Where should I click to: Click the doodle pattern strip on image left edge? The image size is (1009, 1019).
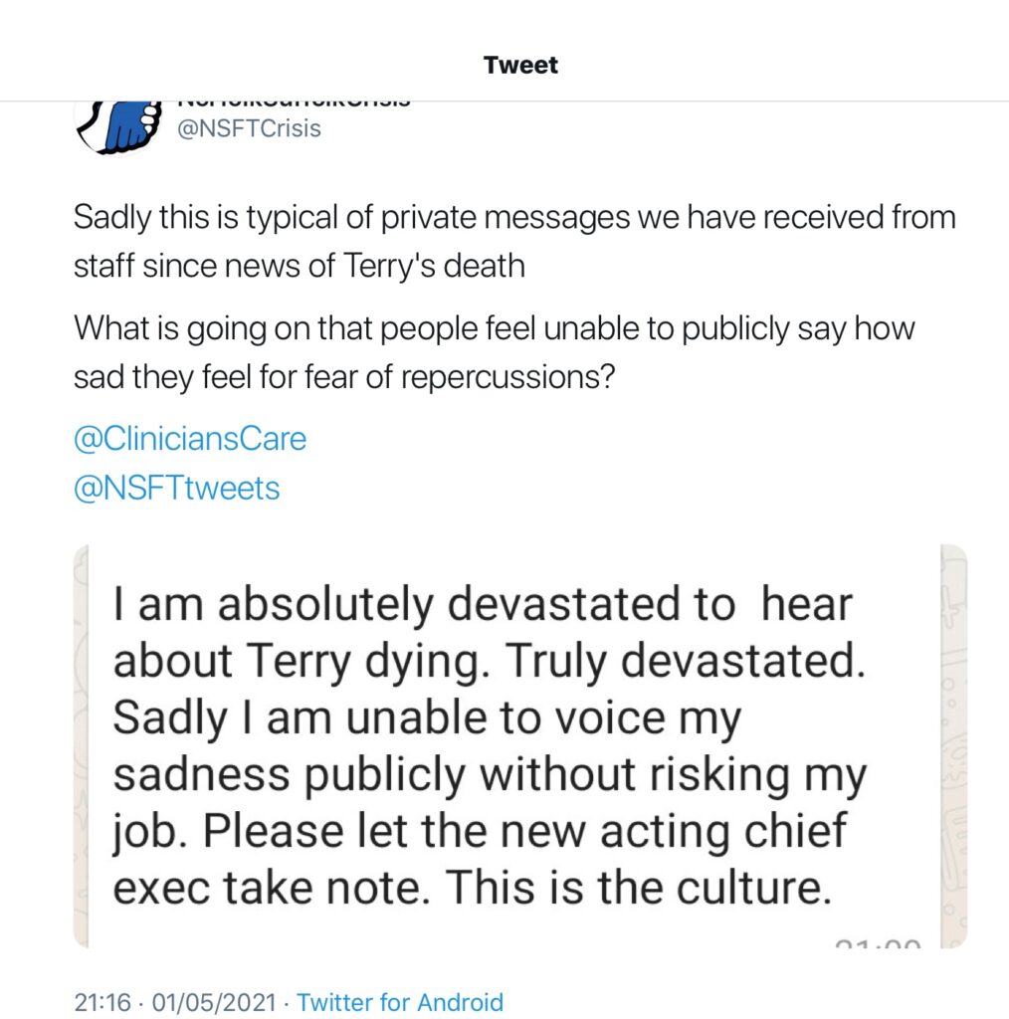click(81, 746)
